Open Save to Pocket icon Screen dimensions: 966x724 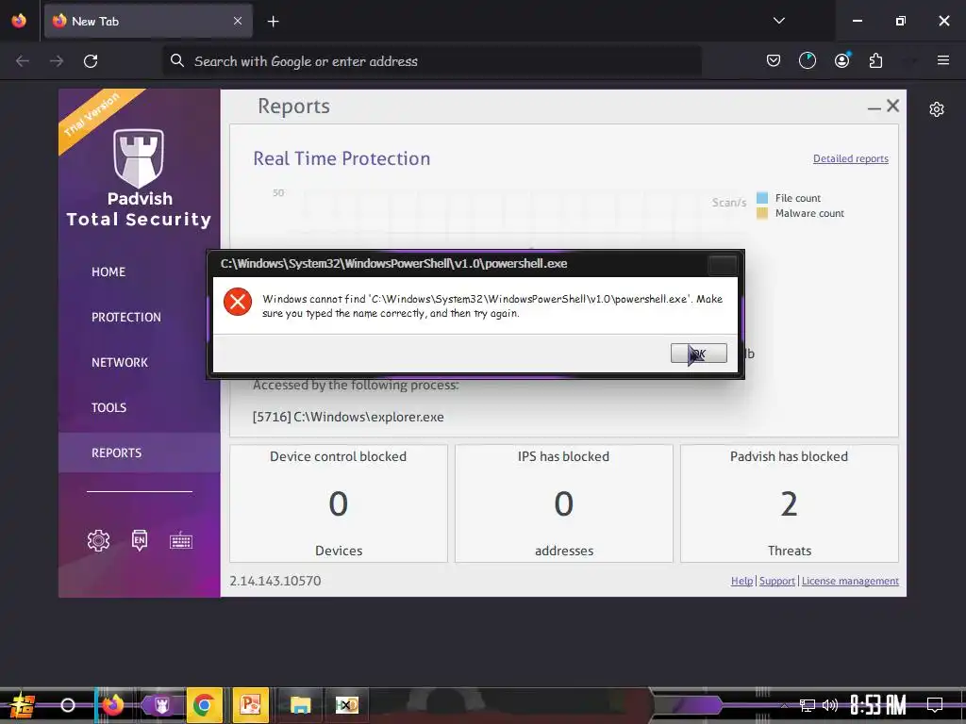point(774,60)
